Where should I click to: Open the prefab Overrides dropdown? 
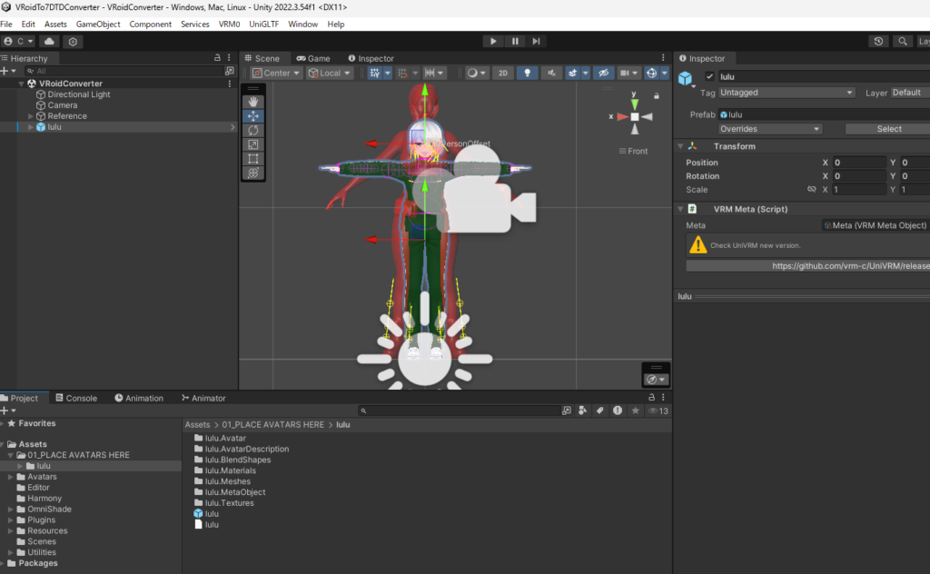coord(770,129)
